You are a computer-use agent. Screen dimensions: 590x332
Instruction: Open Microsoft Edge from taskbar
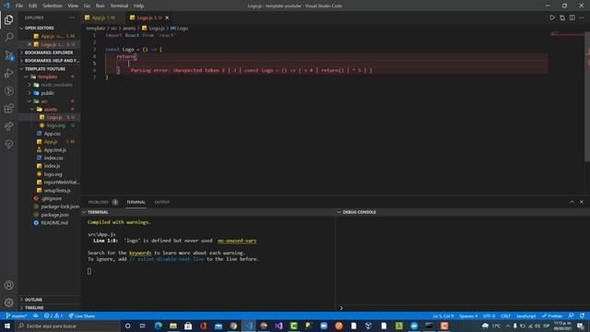(x=158, y=326)
